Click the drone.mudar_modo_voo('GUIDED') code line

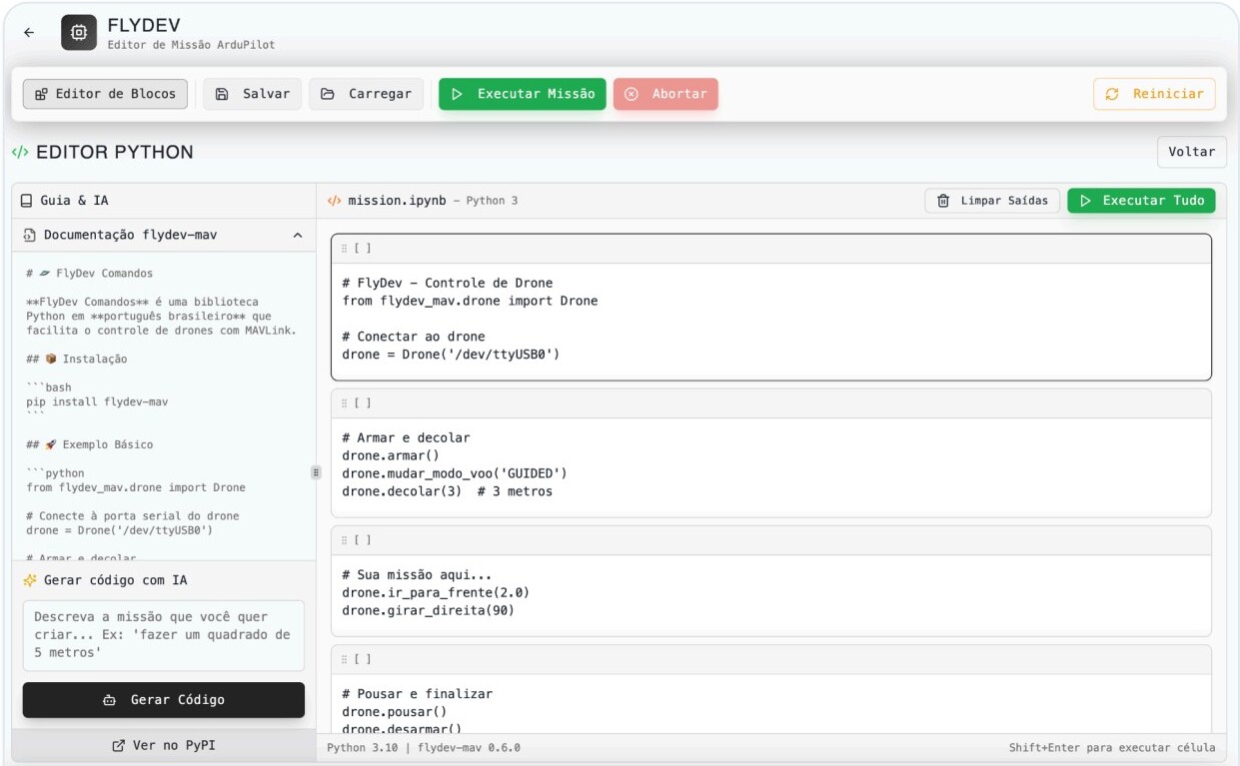point(455,473)
